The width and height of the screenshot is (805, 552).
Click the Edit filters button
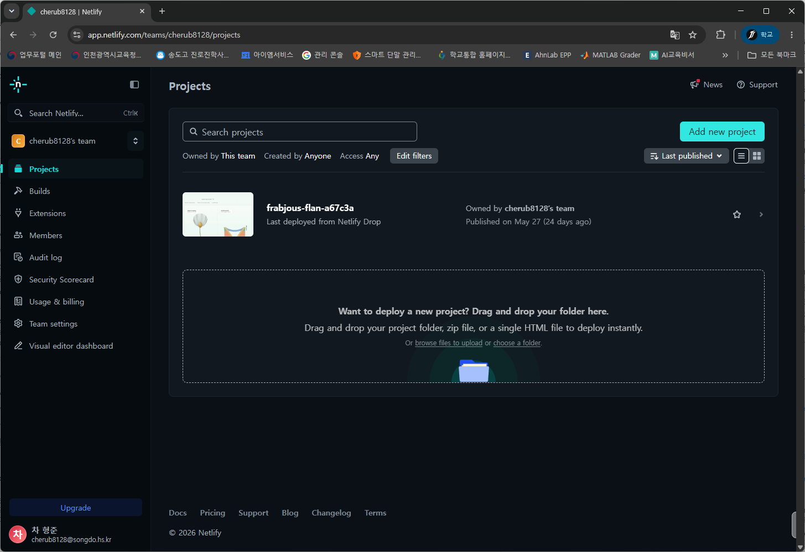click(x=414, y=156)
